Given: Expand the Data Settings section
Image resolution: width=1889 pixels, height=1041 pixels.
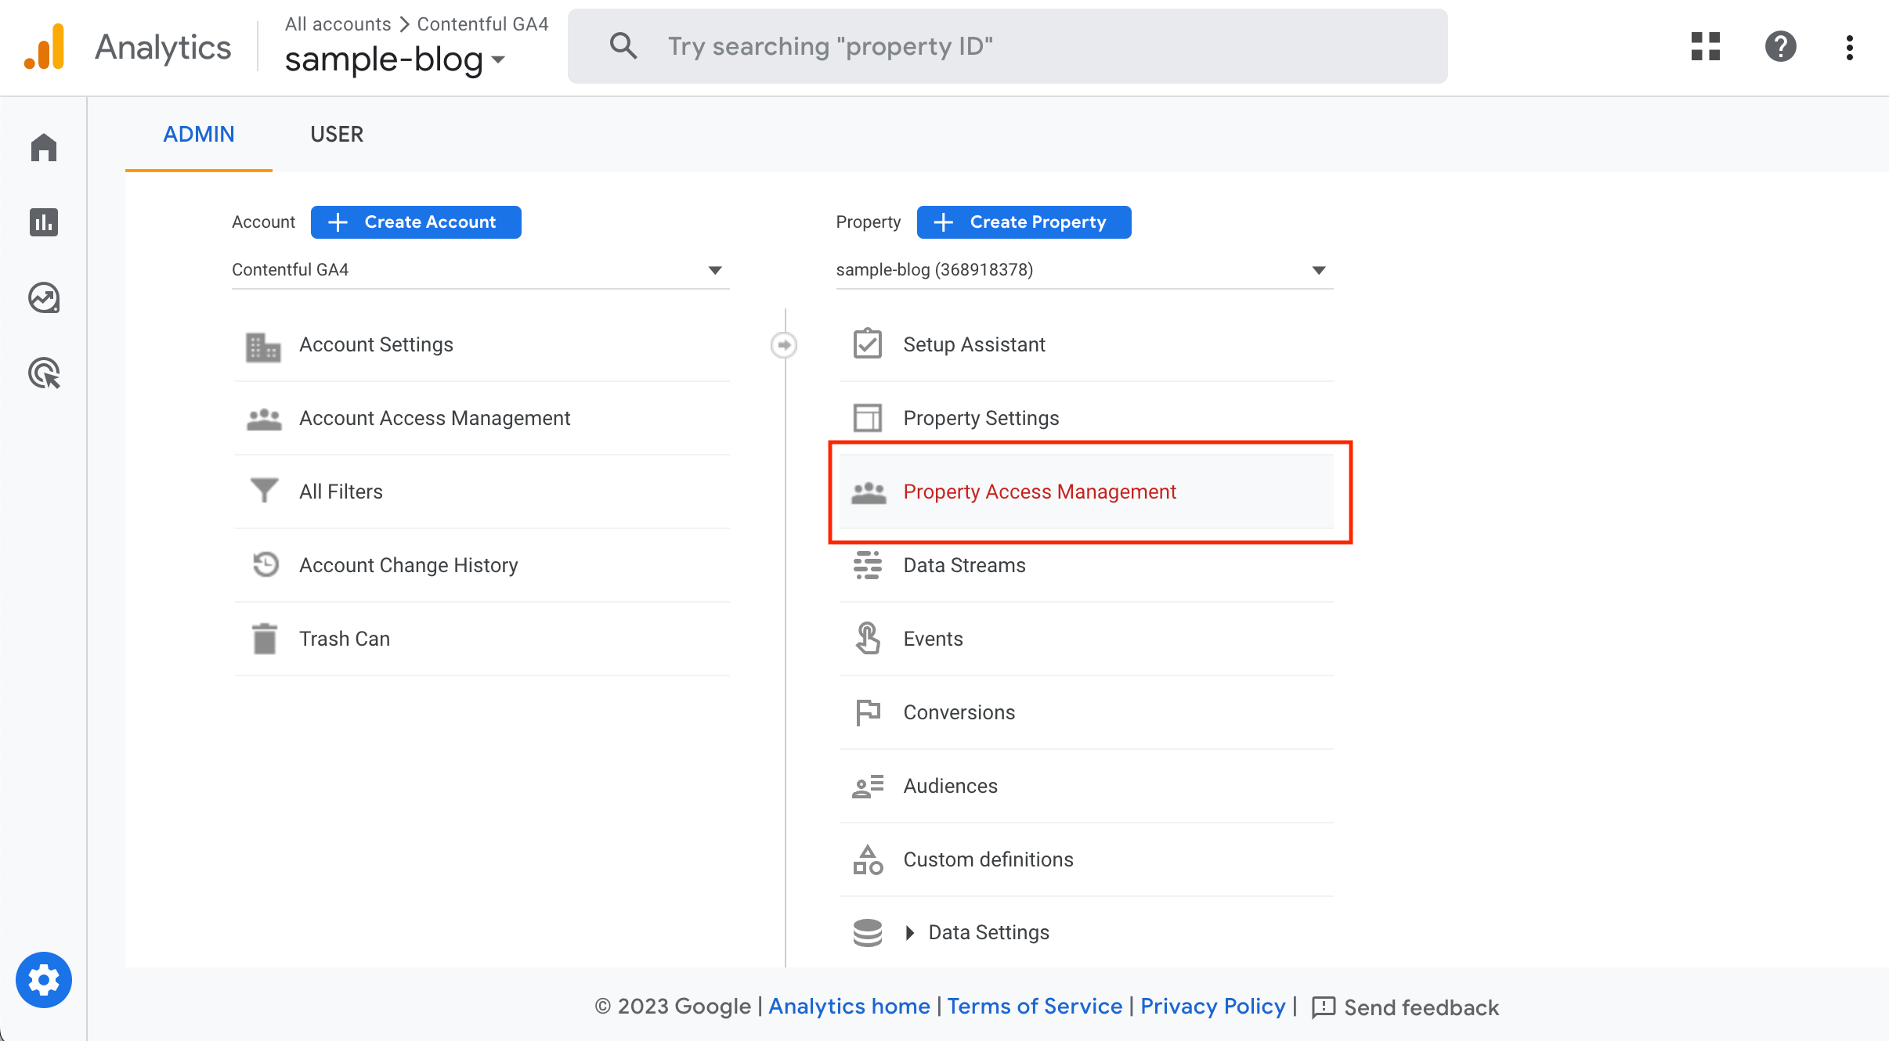Looking at the screenshot, I should pos(910,932).
